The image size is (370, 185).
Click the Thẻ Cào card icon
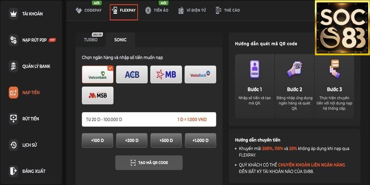[x=218, y=10]
